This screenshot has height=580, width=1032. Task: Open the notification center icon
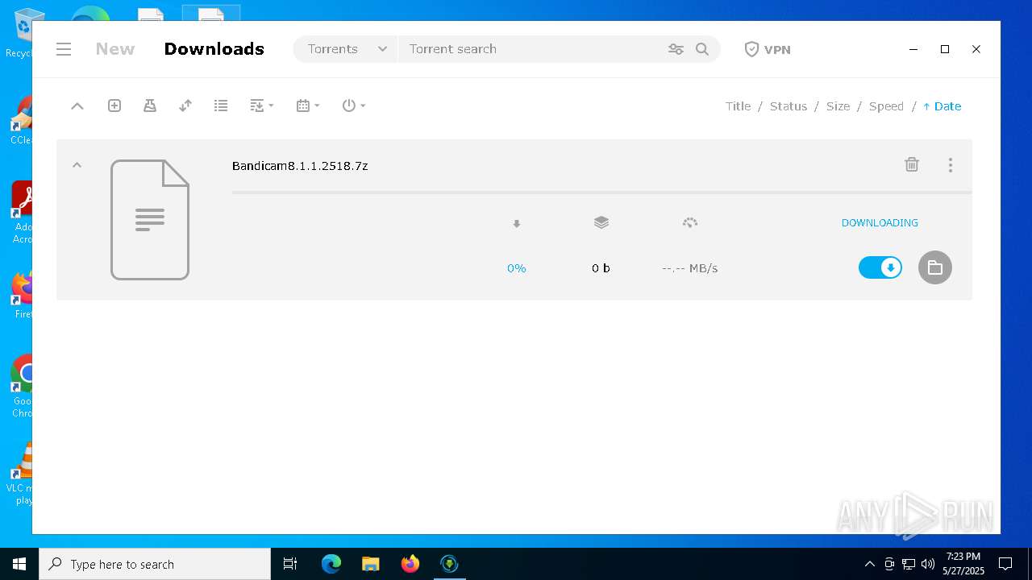click(1005, 564)
